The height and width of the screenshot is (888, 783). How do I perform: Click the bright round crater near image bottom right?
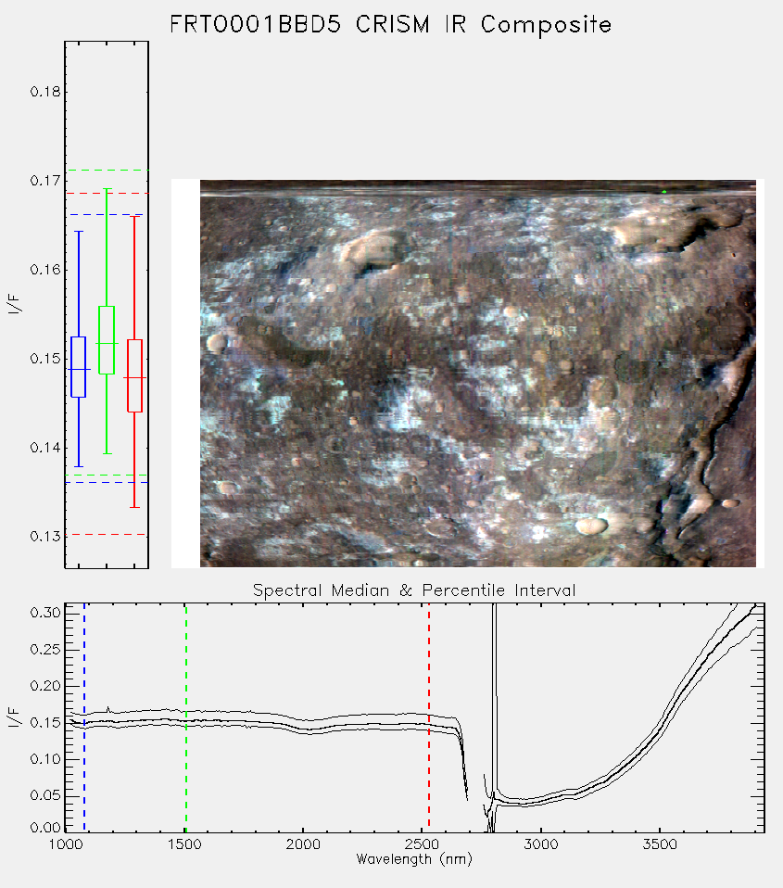[591, 526]
